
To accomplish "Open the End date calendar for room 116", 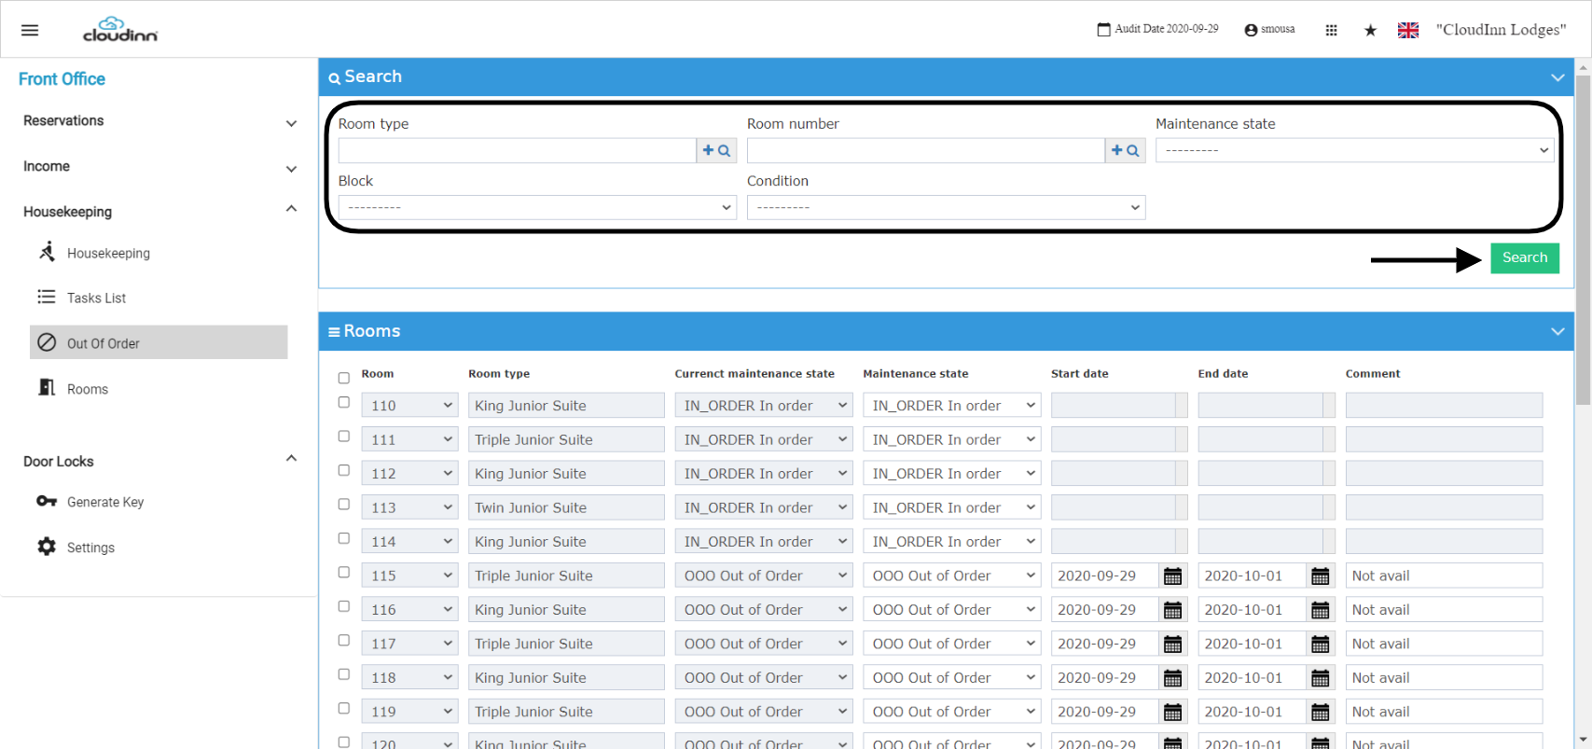I will 1320,610.
